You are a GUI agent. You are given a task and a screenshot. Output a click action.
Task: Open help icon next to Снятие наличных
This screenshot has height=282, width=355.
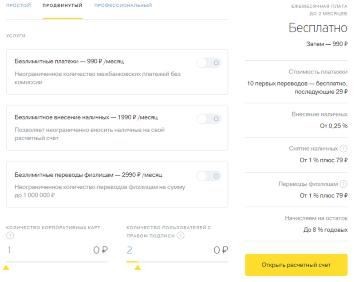(x=344, y=149)
